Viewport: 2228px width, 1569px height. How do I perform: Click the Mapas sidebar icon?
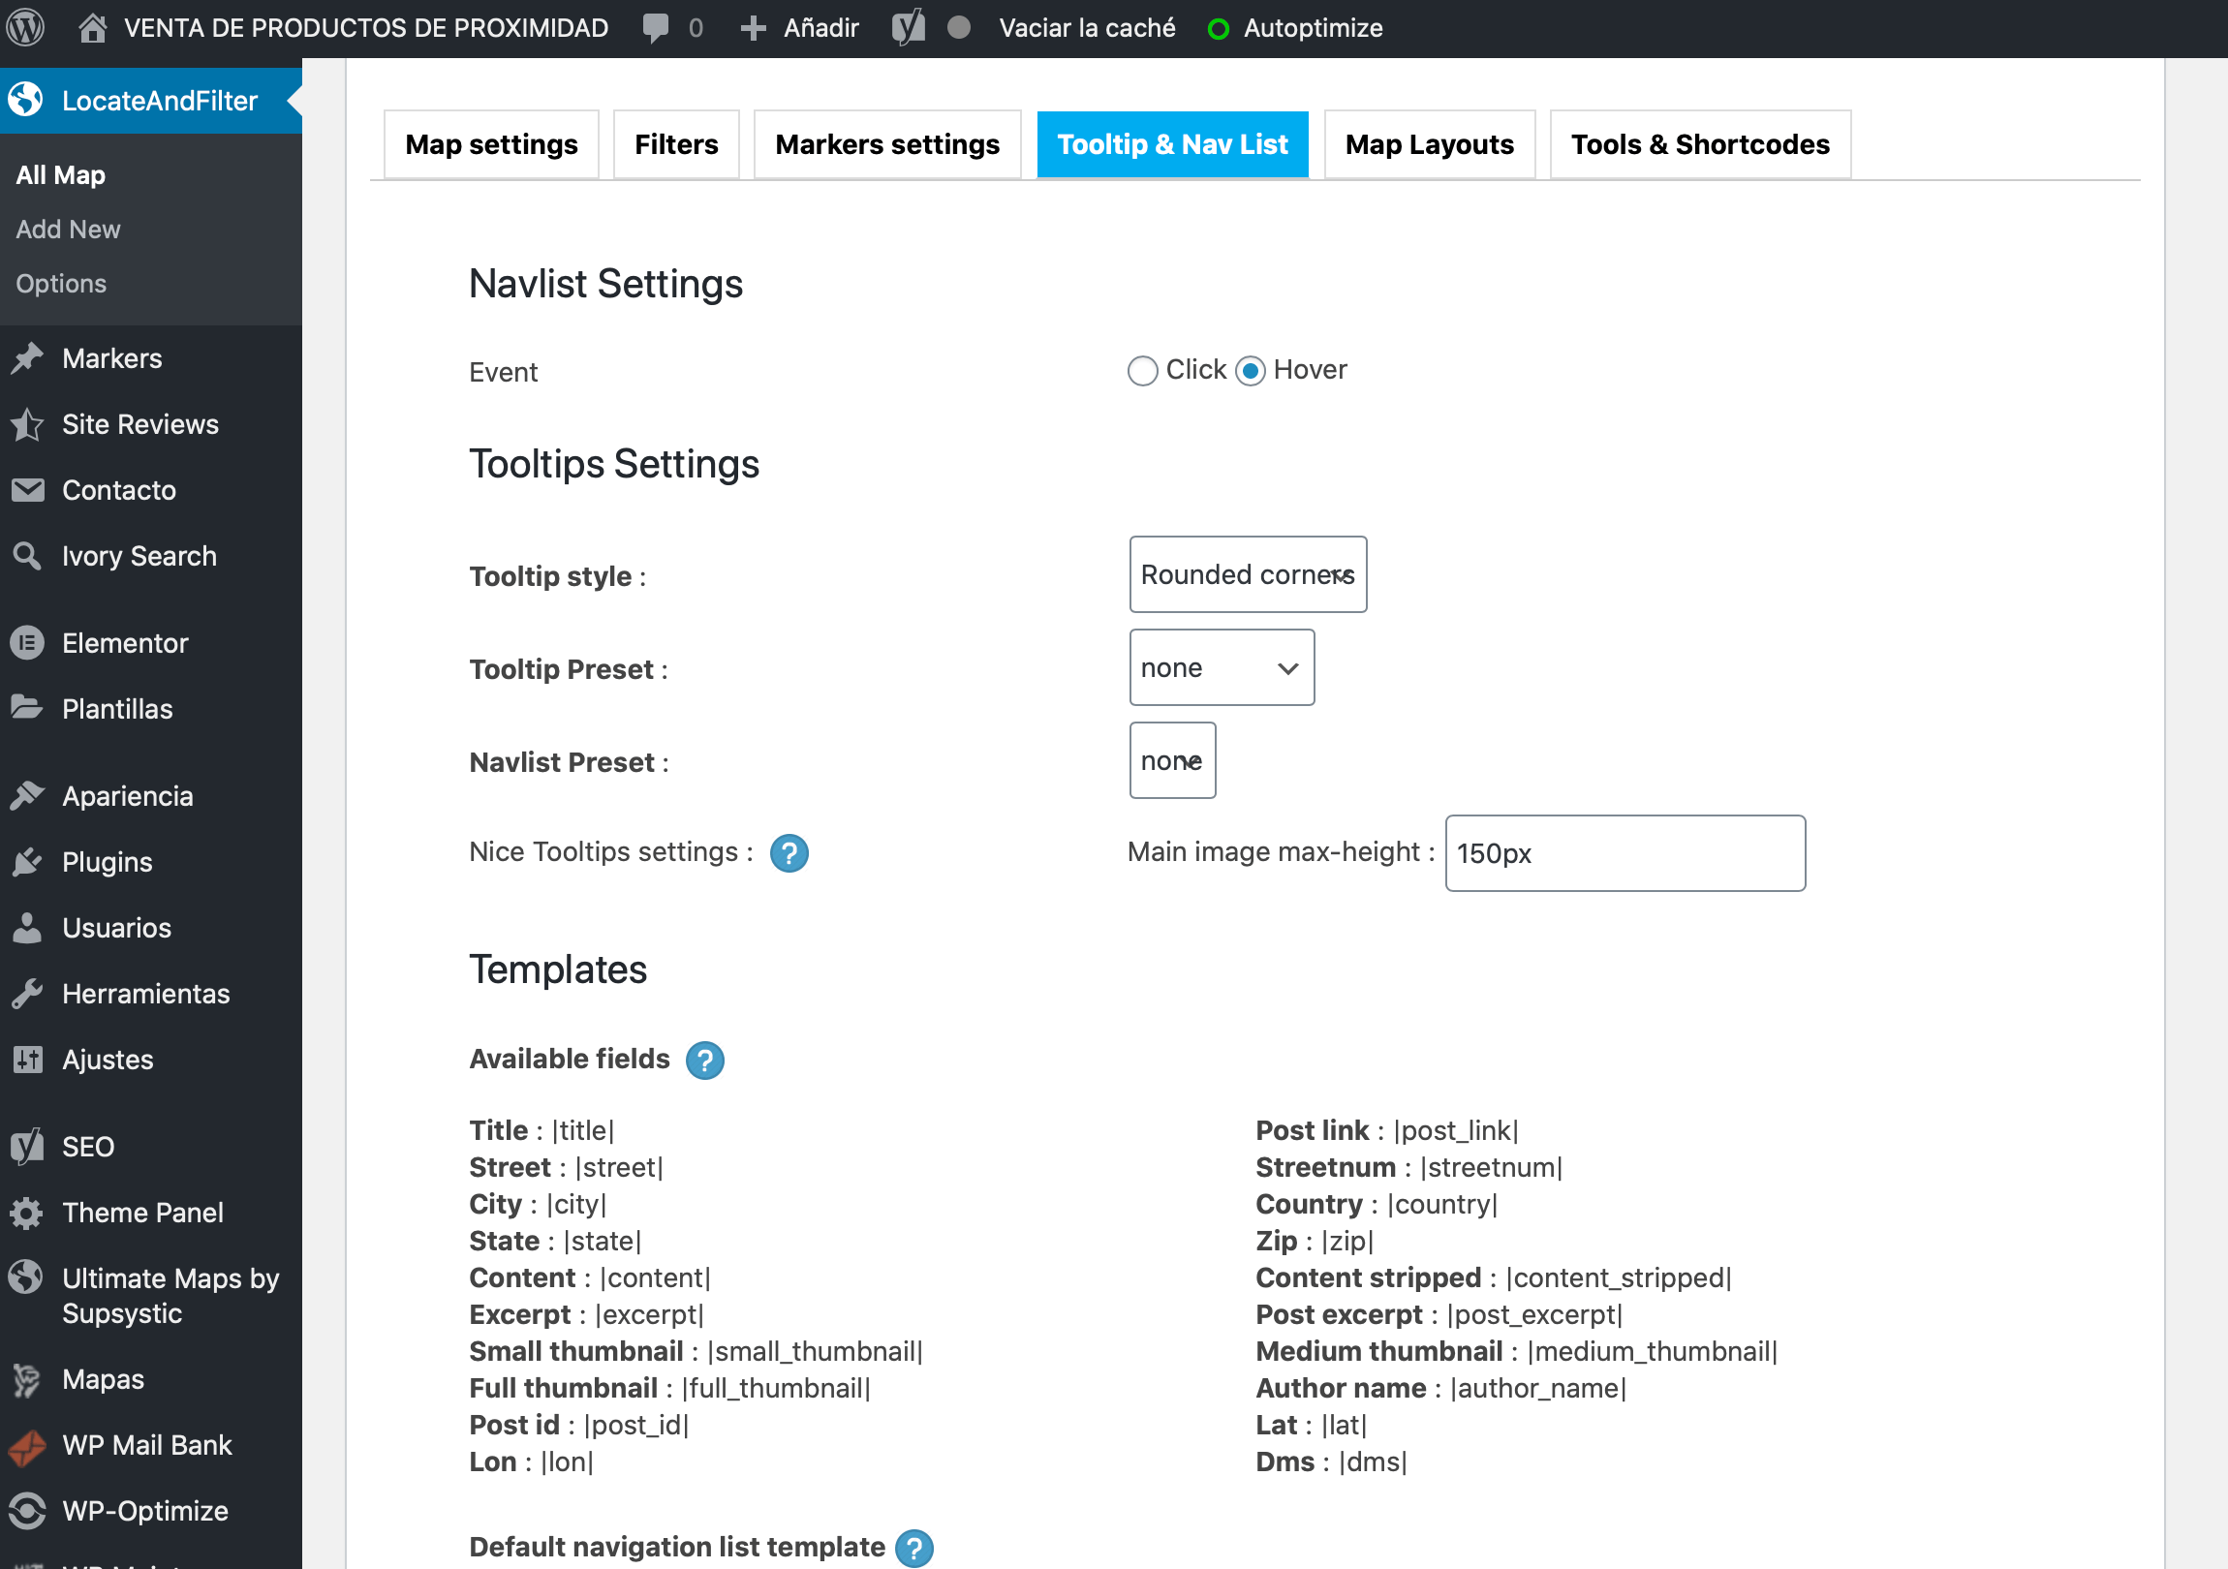coord(27,1379)
